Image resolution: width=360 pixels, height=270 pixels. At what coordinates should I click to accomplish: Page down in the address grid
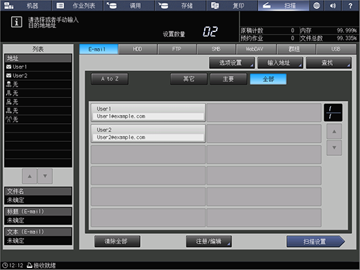[x=334, y=148]
